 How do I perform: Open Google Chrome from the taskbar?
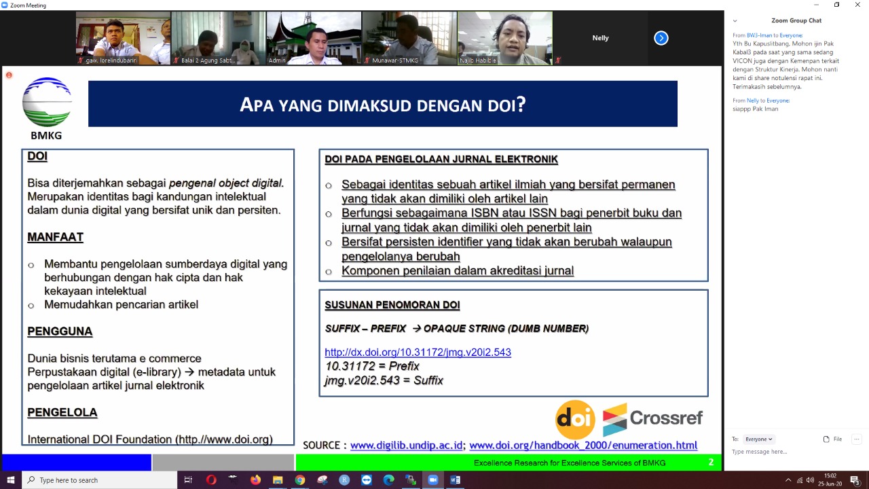[x=299, y=480]
